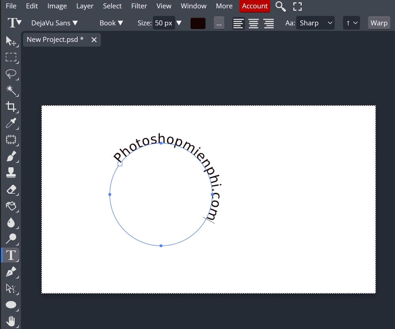This screenshot has width=395, height=329.
Task: Click the top anchor point of circle path
Action: pos(161,143)
